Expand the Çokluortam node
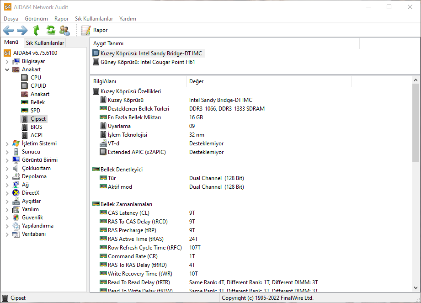The height and width of the screenshot is (303, 421). (7, 169)
